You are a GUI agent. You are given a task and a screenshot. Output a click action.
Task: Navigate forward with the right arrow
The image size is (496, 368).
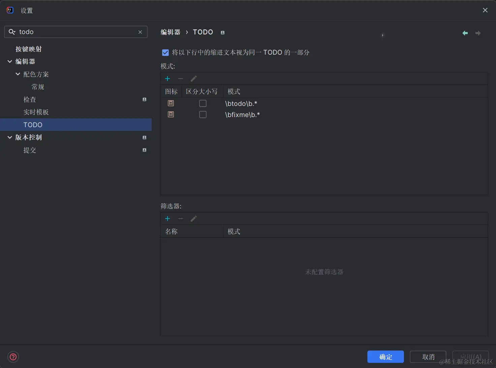click(x=478, y=33)
